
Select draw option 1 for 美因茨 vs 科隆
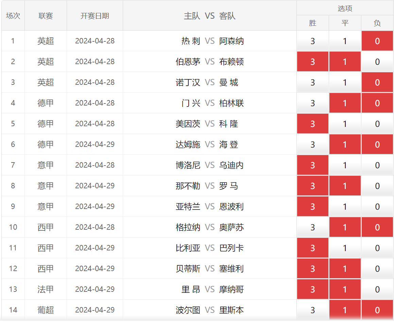click(x=345, y=124)
